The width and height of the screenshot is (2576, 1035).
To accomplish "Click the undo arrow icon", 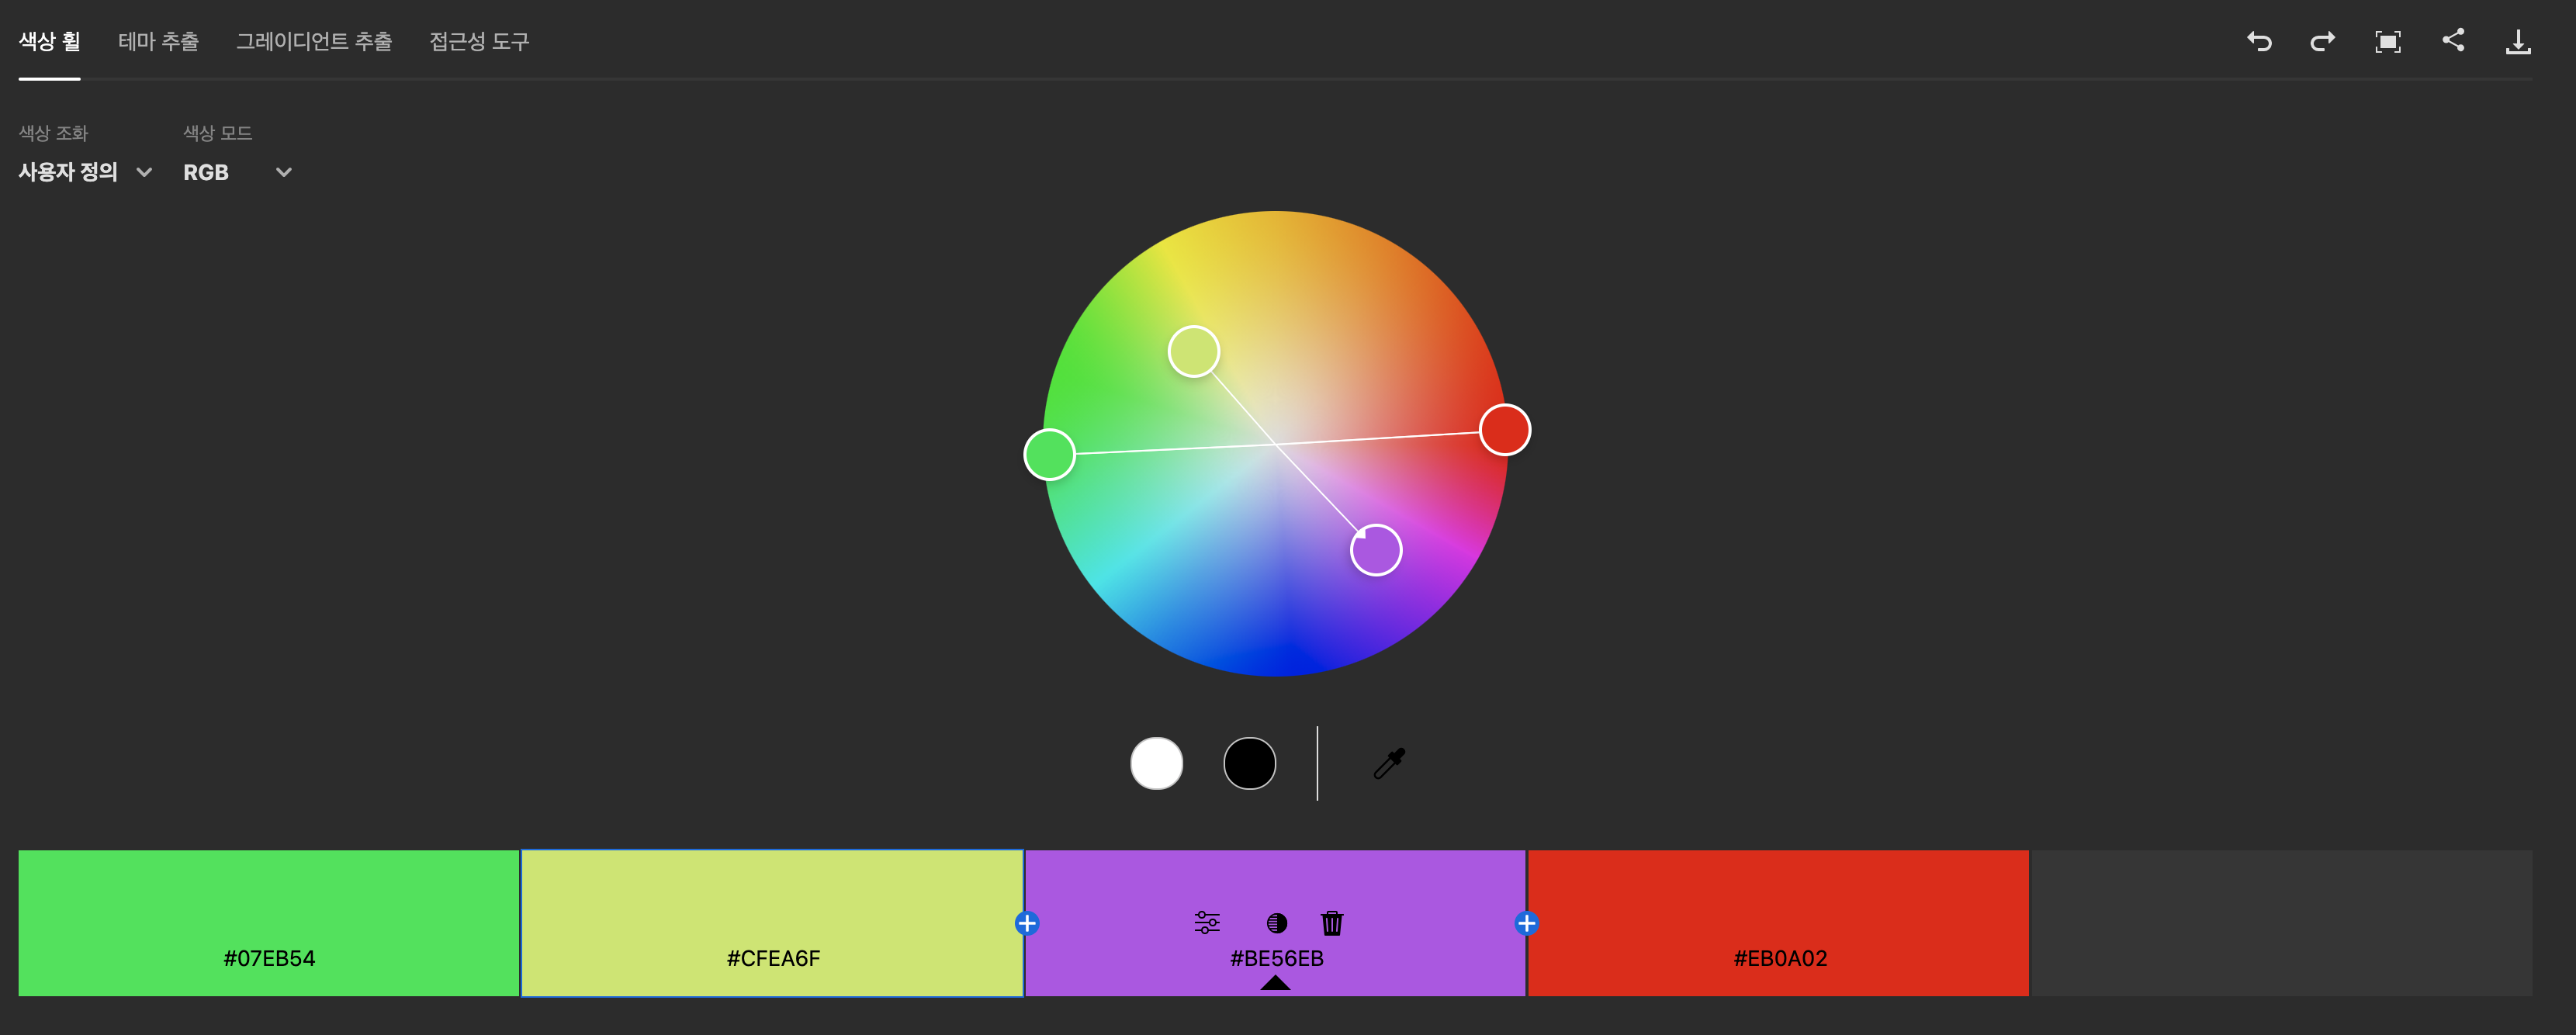I will click(2259, 41).
